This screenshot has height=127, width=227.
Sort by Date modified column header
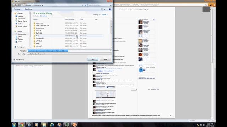pyautogui.click(x=70, y=19)
